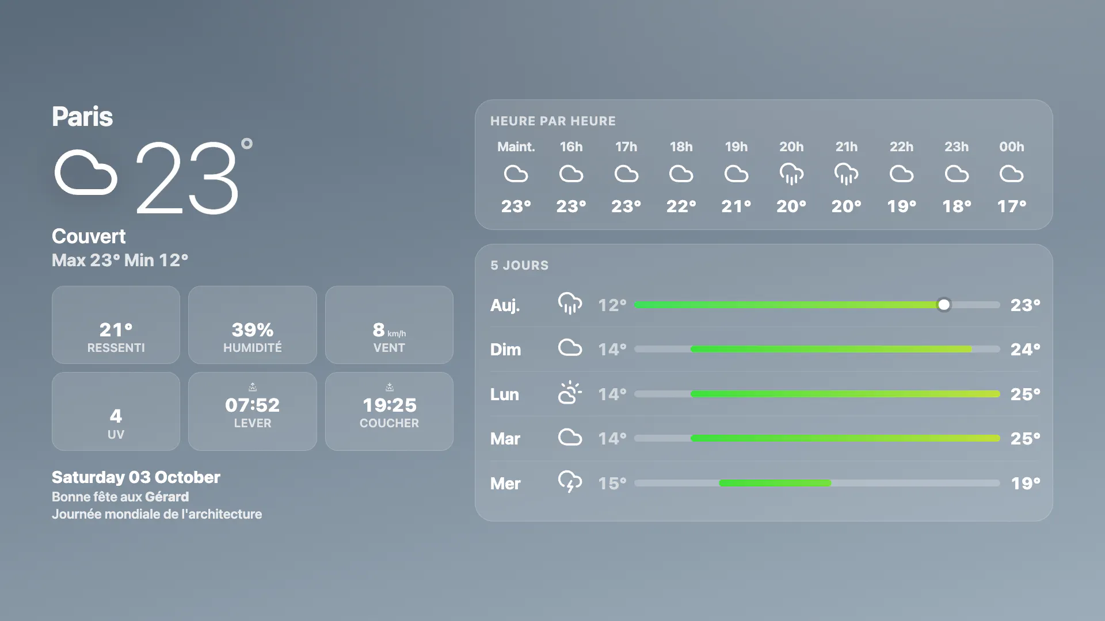The image size is (1105, 621).
Task: Click the 24° max for Dim
Action: (x=1026, y=350)
